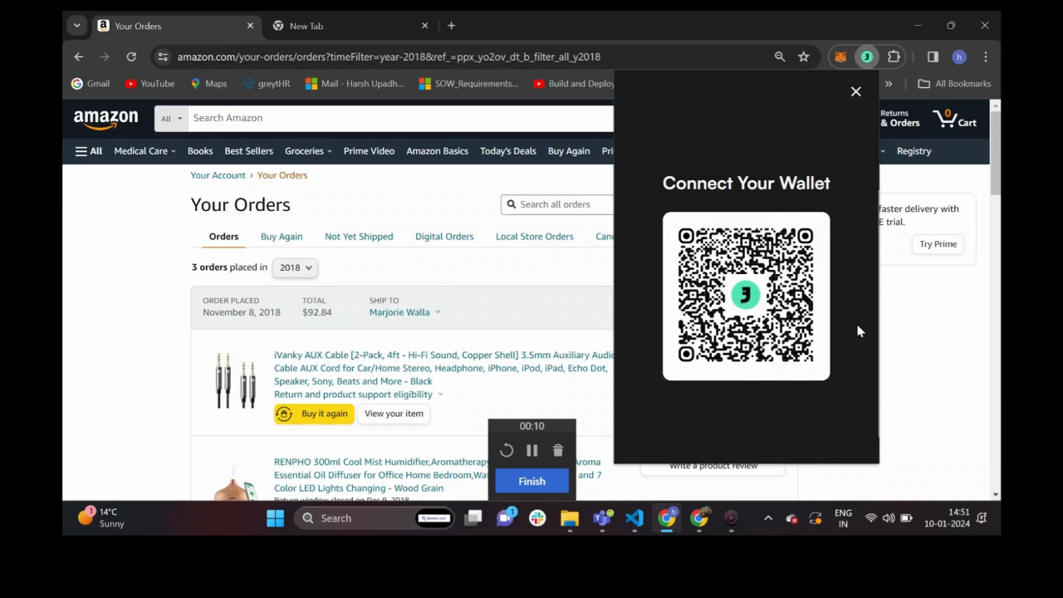Open File Explorer from taskbar
Image resolution: width=1063 pixels, height=598 pixels.
(x=570, y=518)
